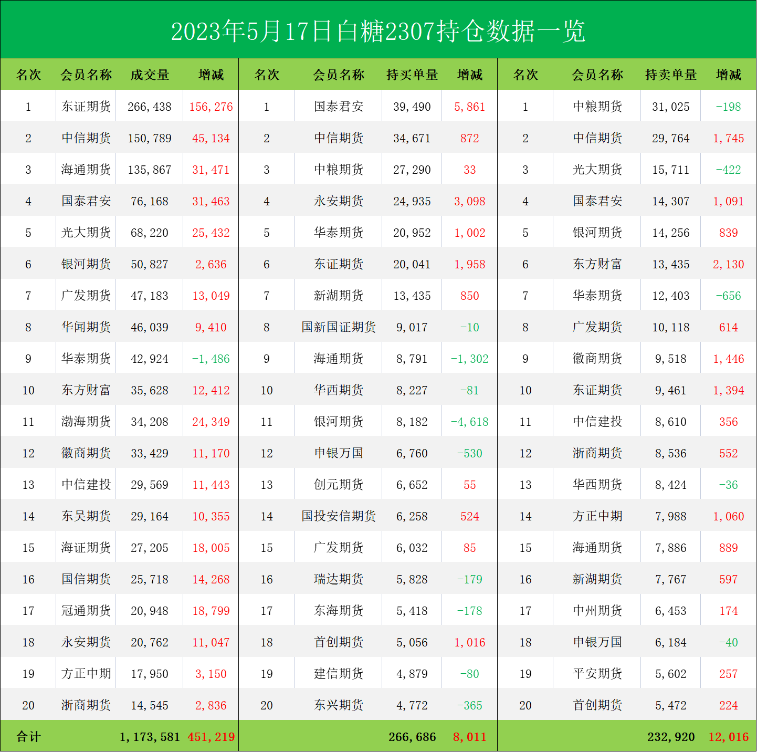Select the change value 24,349
Screen dimensions: 757x752
pyautogui.click(x=211, y=422)
